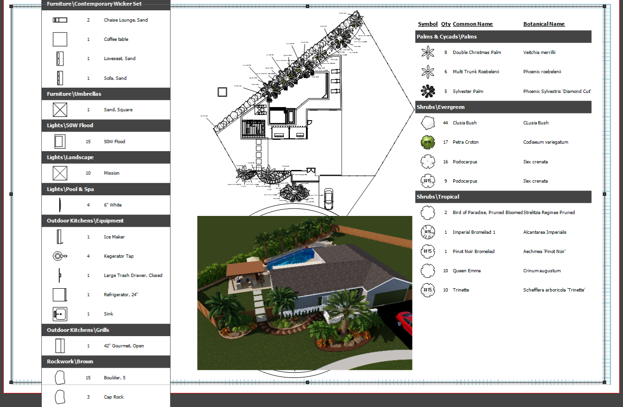Click the Sink symbol in Outdoor Kitchens
623x407 pixels.
pyautogui.click(x=60, y=314)
